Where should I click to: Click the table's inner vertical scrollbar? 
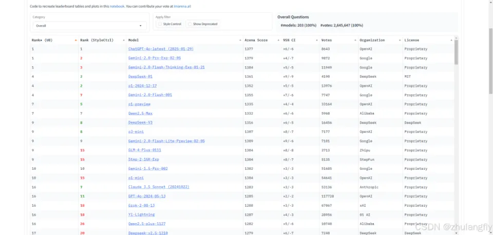coord(456,52)
